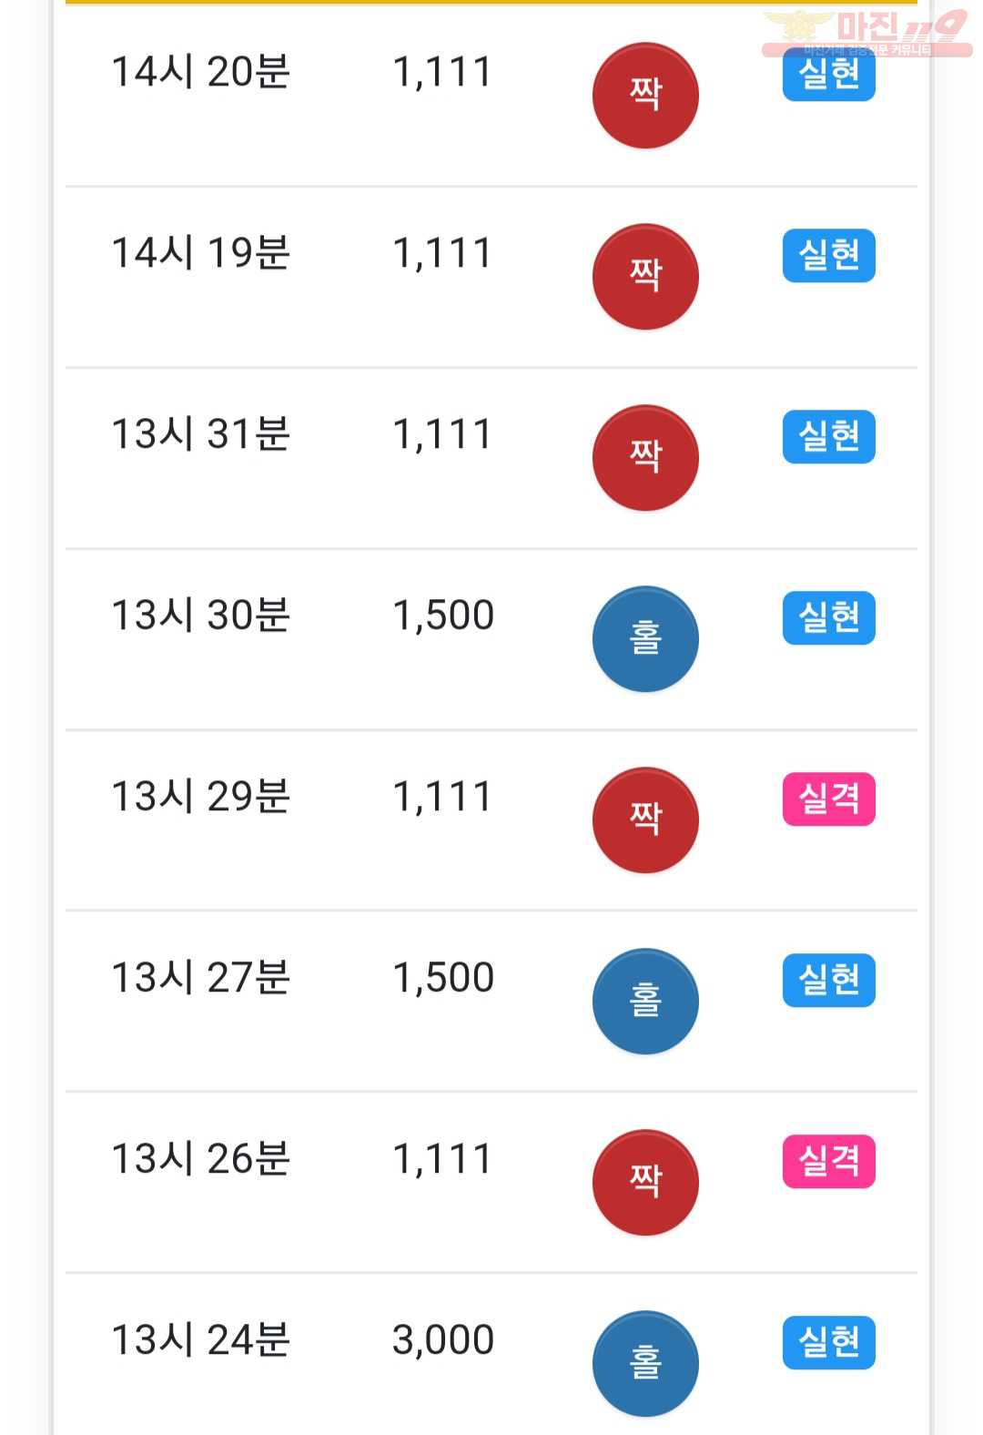Click the 마진 watermark logo
983x1435 pixels.
866,34
